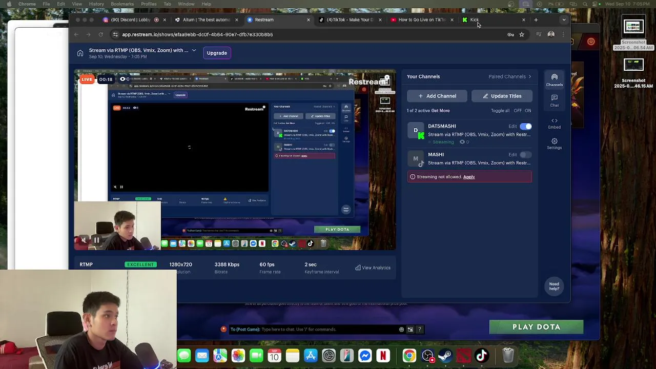
Task: Open TikTok from the Dock
Action: click(482, 356)
